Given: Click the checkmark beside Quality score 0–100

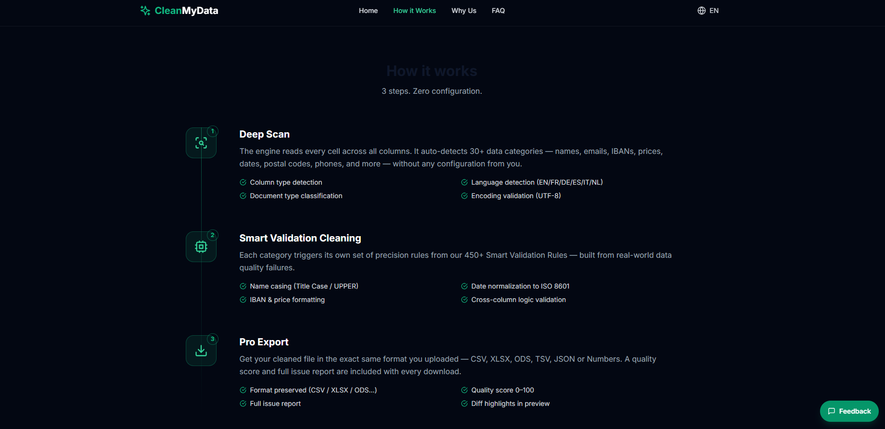Looking at the screenshot, I should coord(464,390).
